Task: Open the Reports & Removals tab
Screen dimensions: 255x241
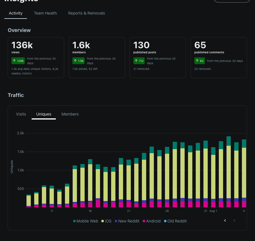Action: [87, 13]
